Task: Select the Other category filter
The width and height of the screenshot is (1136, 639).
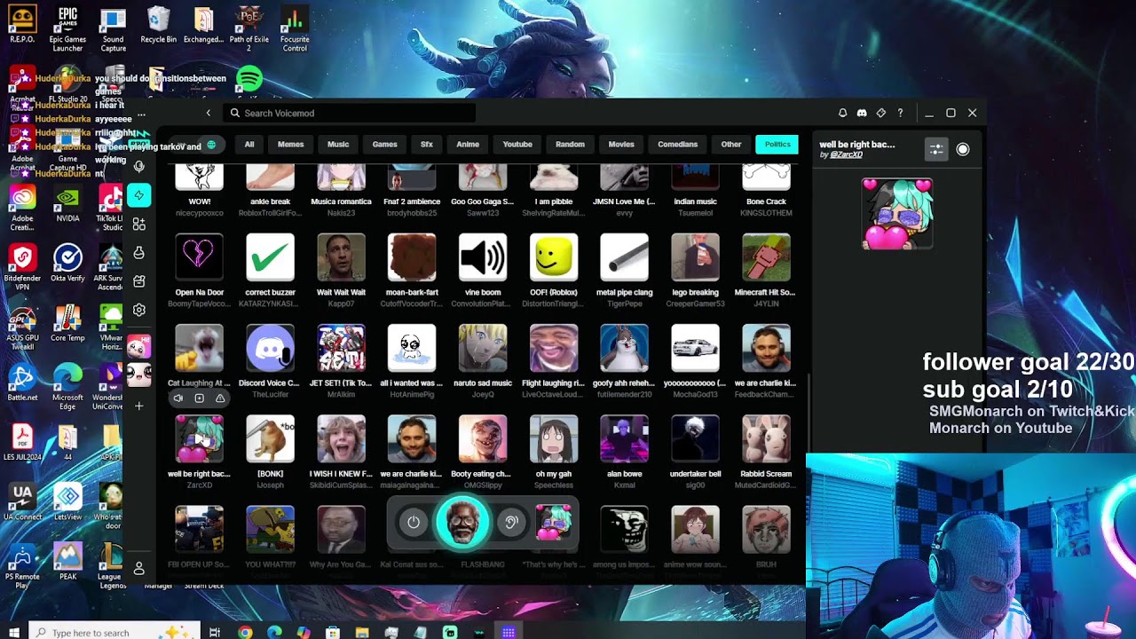Action: click(731, 145)
